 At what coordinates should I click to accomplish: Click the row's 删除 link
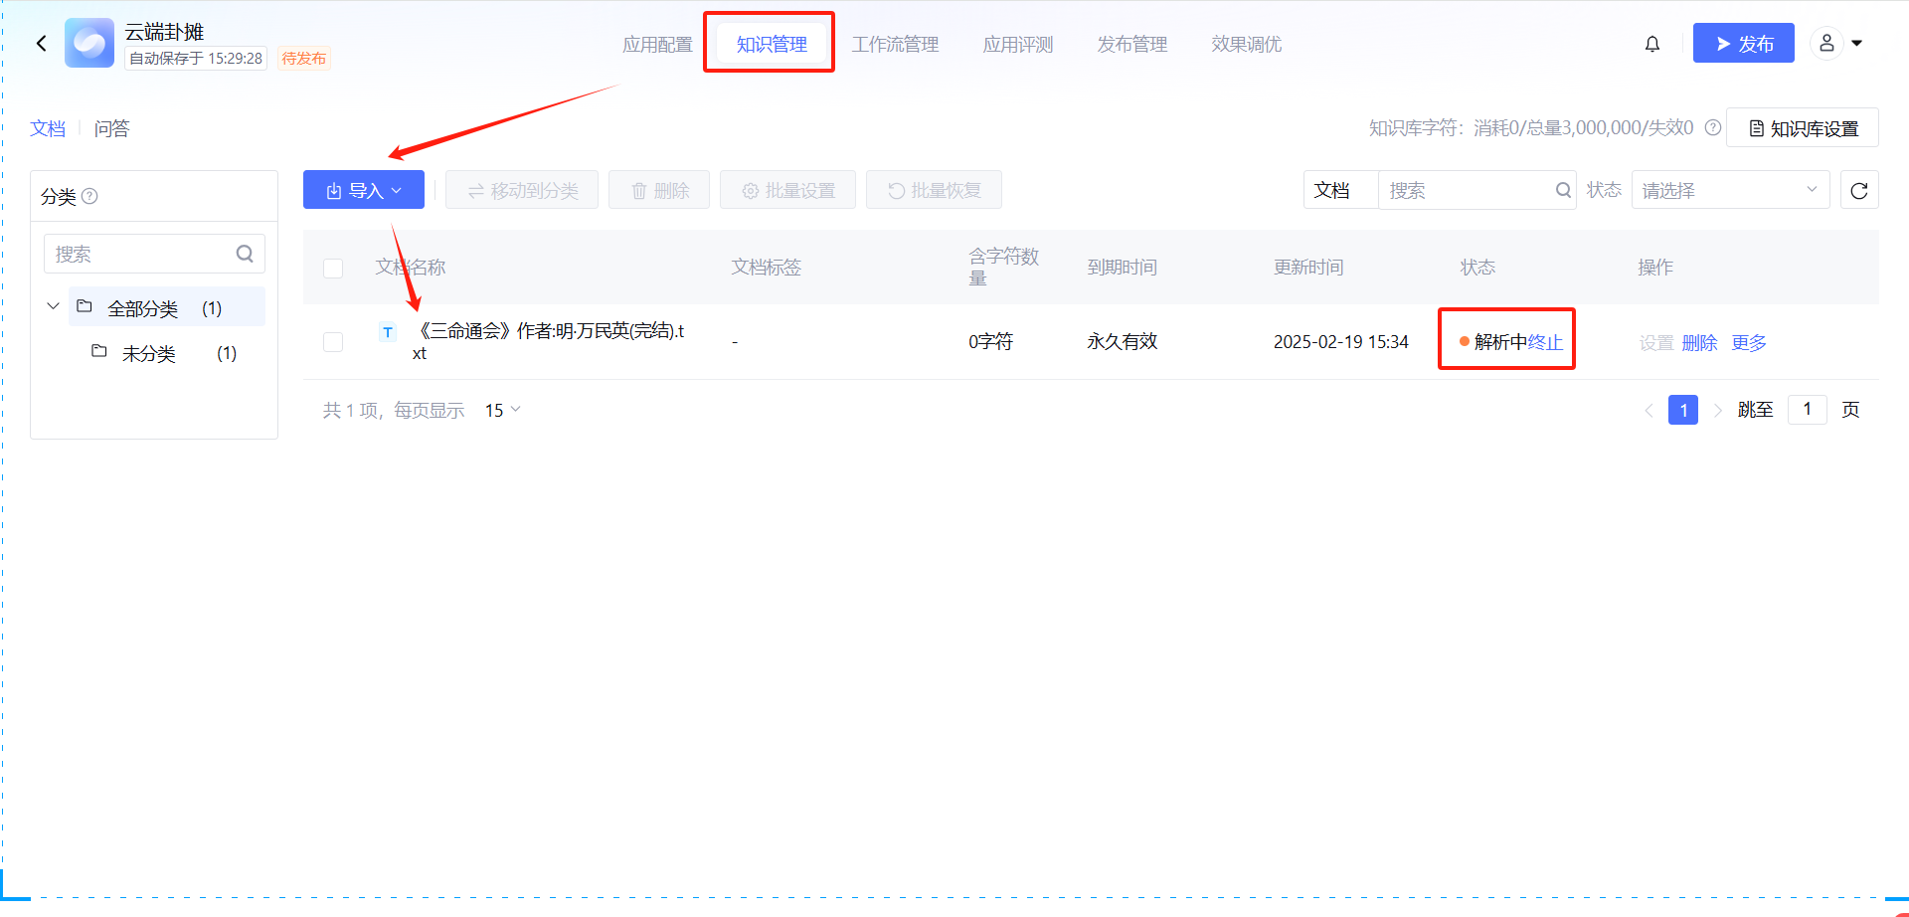click(1700, 342)
